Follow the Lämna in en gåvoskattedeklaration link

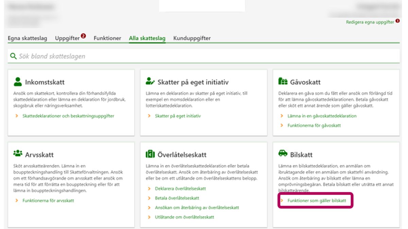click(x=322, y=116)
